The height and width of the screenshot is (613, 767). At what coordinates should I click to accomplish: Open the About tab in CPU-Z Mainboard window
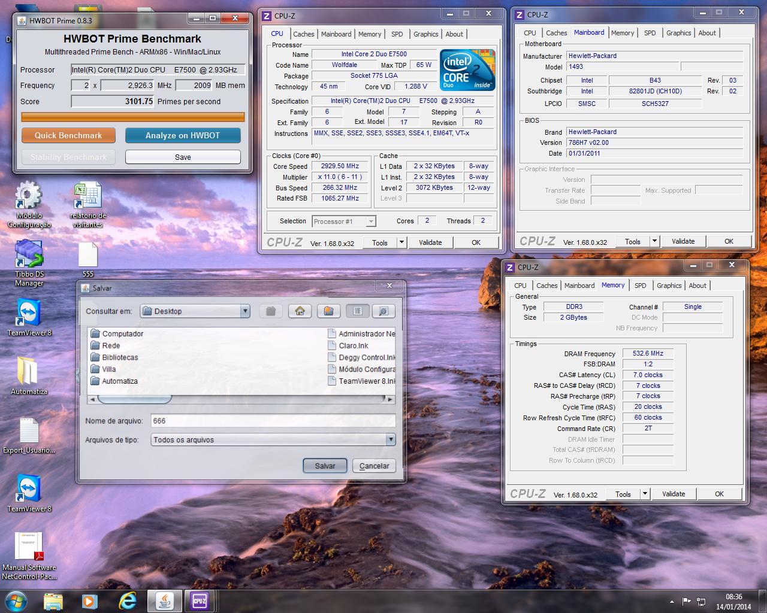point(707,33)
